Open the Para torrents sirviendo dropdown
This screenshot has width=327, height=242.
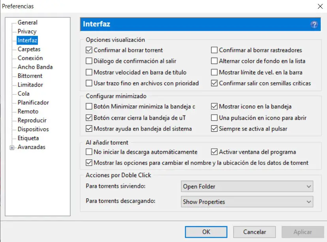[247, 186]
